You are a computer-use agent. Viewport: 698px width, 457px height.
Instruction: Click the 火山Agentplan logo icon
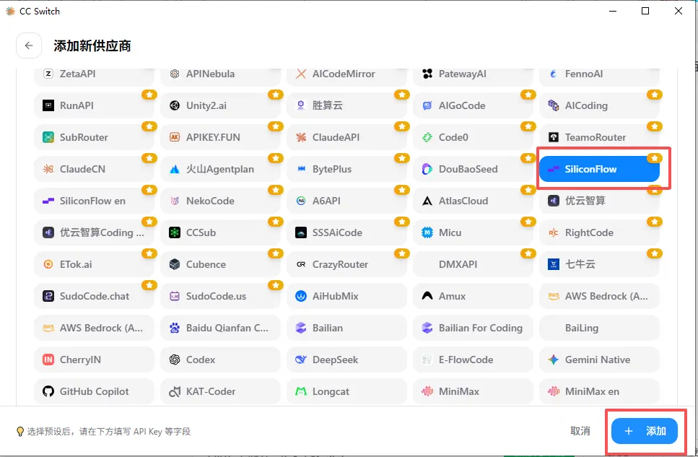(x=175, y=169)
